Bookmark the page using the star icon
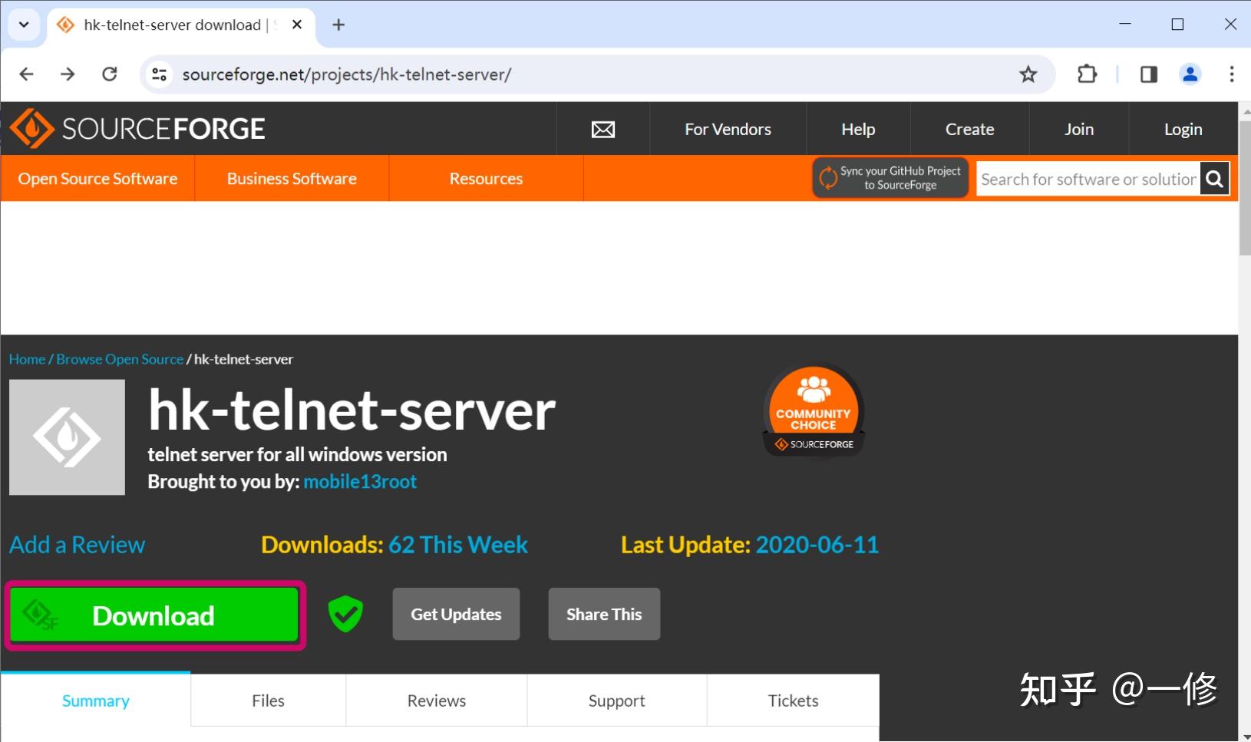Image resolution: width=1251 pixels, height=742 pixels. [1028, 74]
